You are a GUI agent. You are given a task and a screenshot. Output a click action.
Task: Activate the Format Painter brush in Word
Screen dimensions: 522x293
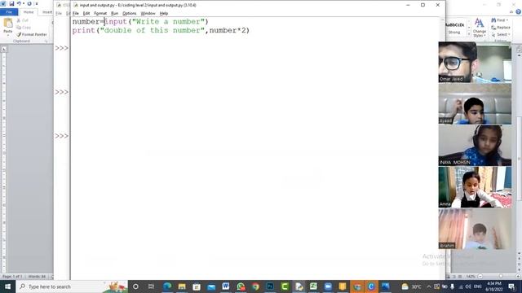click(32, 34)
